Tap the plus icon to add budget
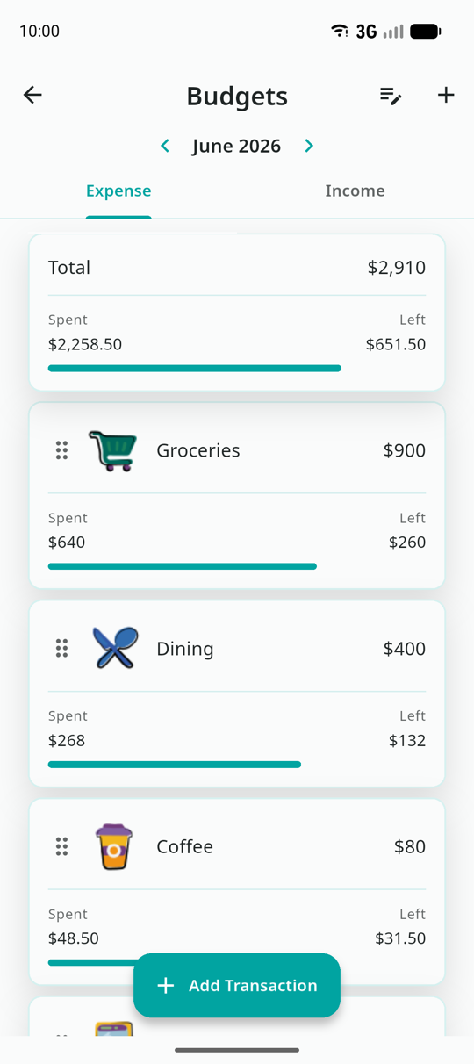The height and width of the screenshot is (1064, 474). click(446, 95)
